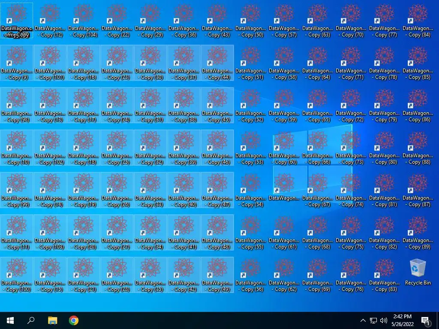Click DataWagon Copy (55) shortcut

(x=250, y=233)
